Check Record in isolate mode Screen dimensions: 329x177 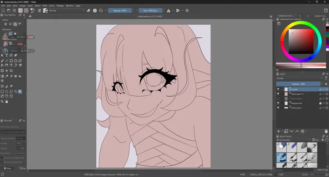(x=1, y=158)
